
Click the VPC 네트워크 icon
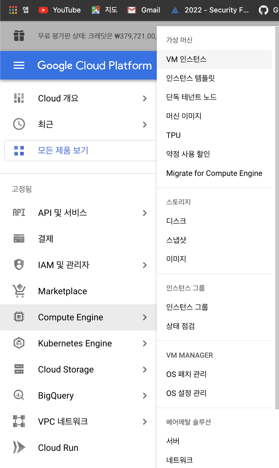19,421
